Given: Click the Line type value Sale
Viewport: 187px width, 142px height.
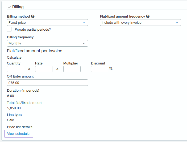Looking at the screenshot, I should 11,120.
